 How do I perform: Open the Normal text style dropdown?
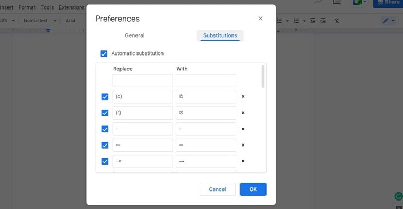click(40, 21)
